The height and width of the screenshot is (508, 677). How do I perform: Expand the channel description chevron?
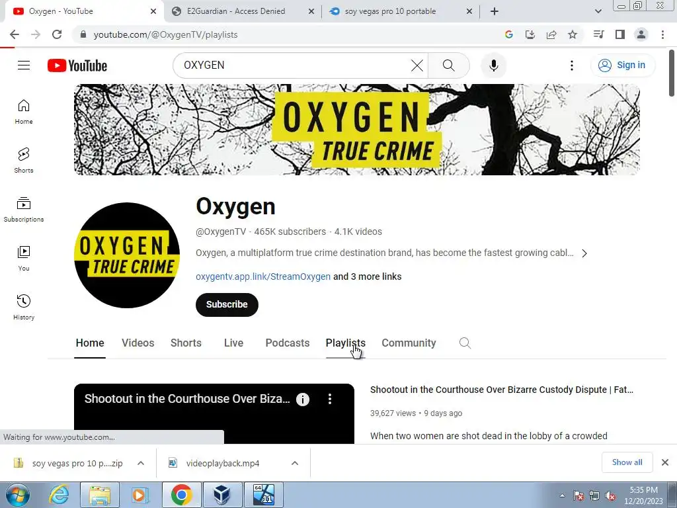tap(584, 253)
